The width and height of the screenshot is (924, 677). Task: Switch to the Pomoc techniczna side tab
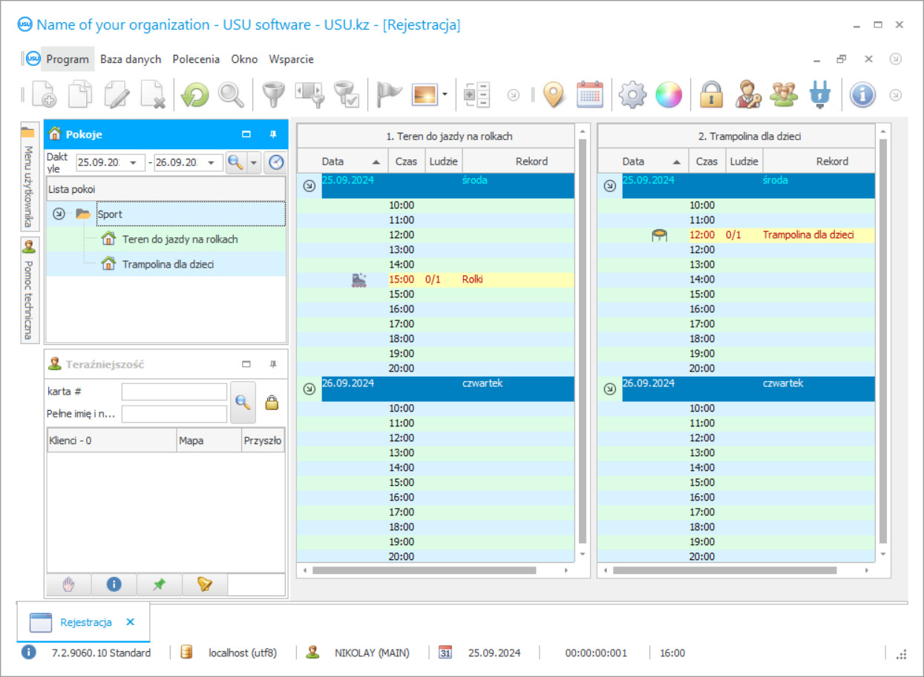[x=29, y=291]
